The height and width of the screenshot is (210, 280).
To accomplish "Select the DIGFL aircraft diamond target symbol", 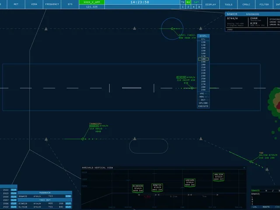I will [x=172, y=28].
